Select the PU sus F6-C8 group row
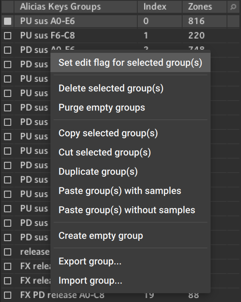The height and width of the screenshot is (302, 241). point(80,36)
